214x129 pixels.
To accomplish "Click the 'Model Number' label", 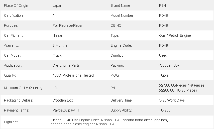I will point(122,15).
